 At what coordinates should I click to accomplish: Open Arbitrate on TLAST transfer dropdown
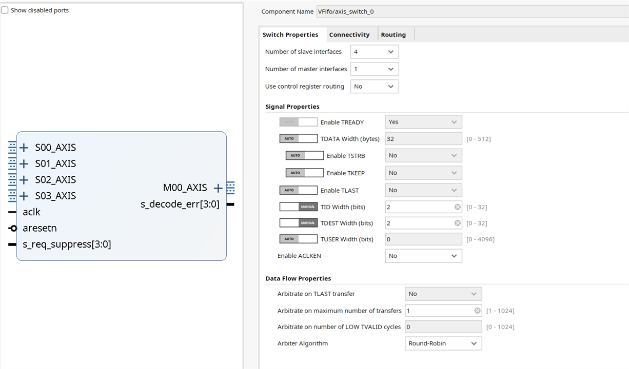coord(443,294)
